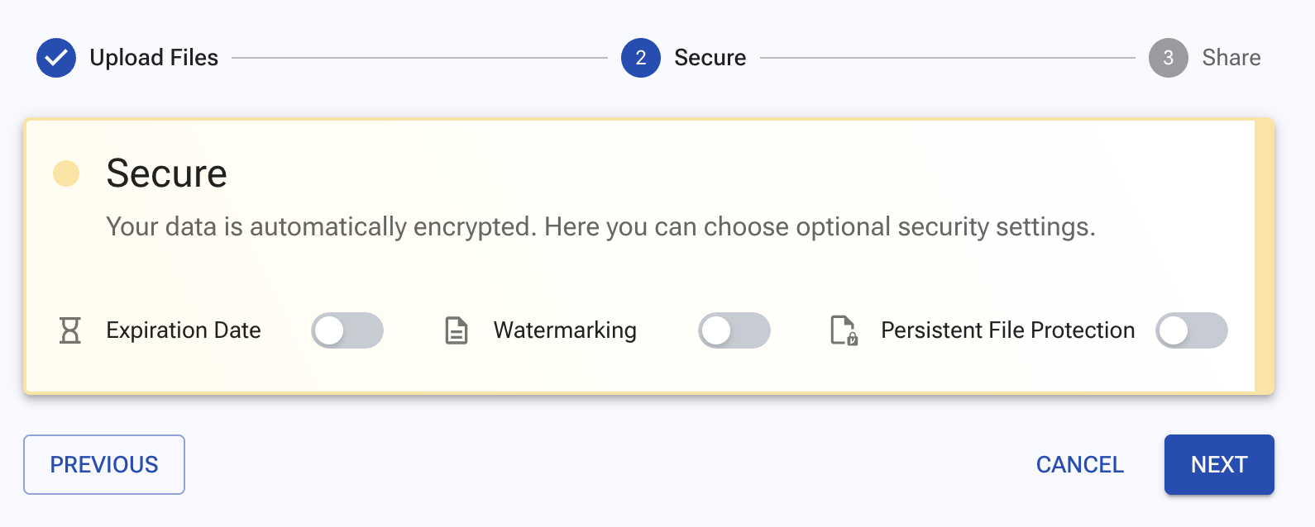Click the Watermarking document icon
1315x527 pixels.
(x=457, y=330)
